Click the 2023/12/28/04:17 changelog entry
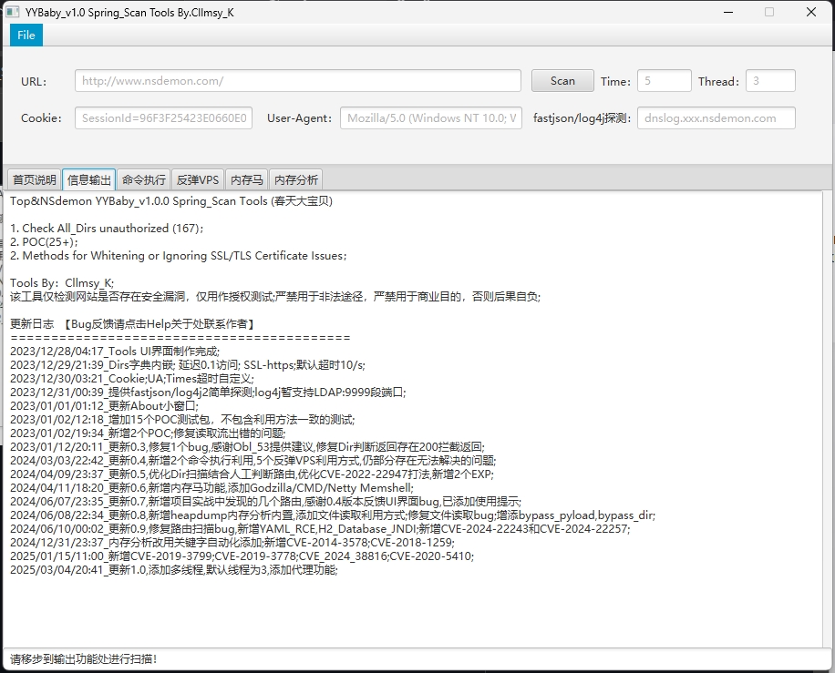Screen dimensions: 835x673 coord(115,352)
